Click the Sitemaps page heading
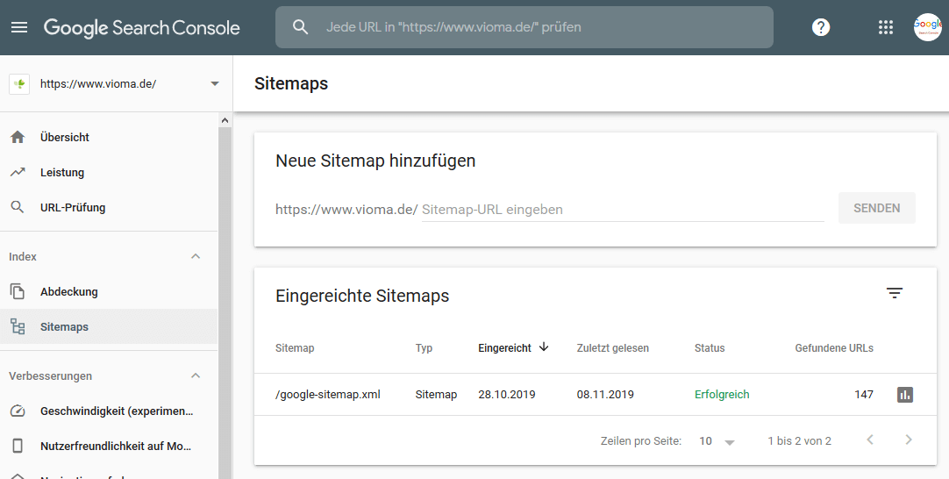 [291, 83]
